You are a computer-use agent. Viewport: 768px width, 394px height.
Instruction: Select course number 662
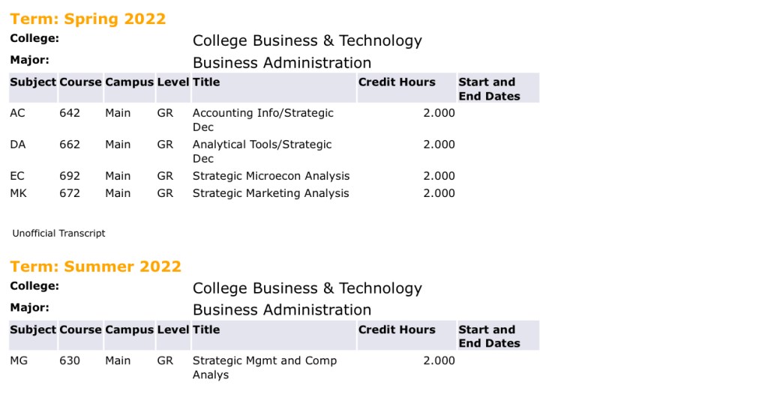[69, 145]
